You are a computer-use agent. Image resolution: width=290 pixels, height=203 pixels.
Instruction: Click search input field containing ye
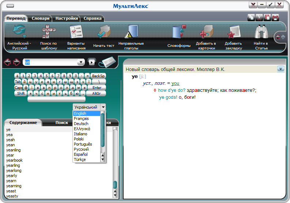[50, 62]
